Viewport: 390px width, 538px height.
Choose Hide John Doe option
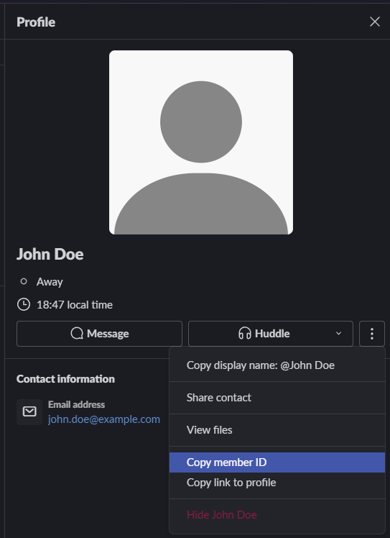(277, 515)
